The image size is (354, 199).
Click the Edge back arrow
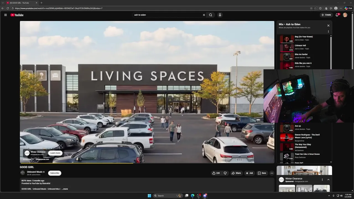[x=3, y=8]
